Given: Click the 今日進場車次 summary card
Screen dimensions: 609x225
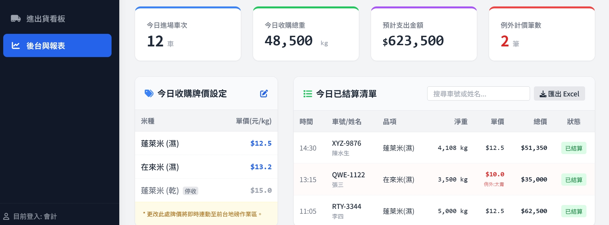Looking at the screenshot, I should [188, 34].
